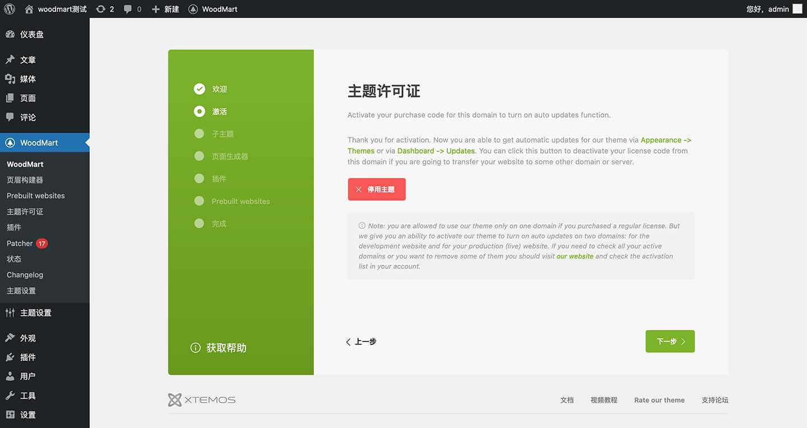Select the 欢迎 completed wizard step
This screenshot has width=807, height=428.
click(x=211, y=89)
